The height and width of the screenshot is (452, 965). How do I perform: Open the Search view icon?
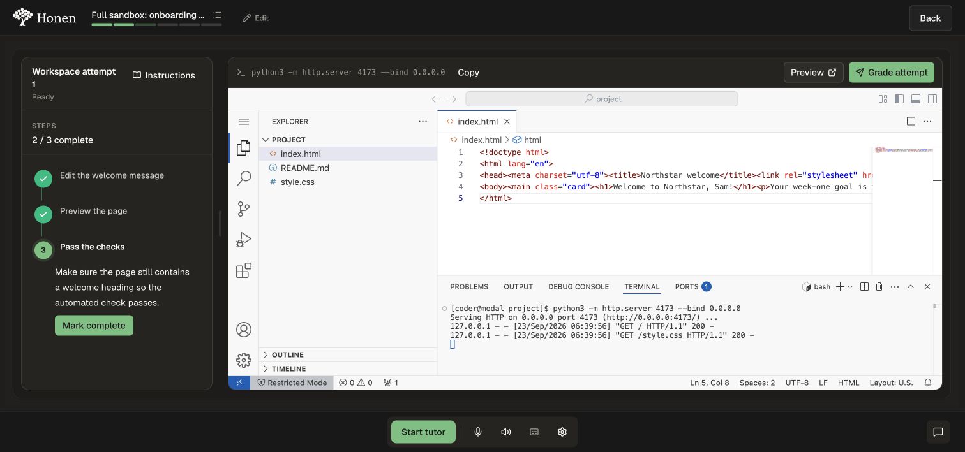point(243,179)
